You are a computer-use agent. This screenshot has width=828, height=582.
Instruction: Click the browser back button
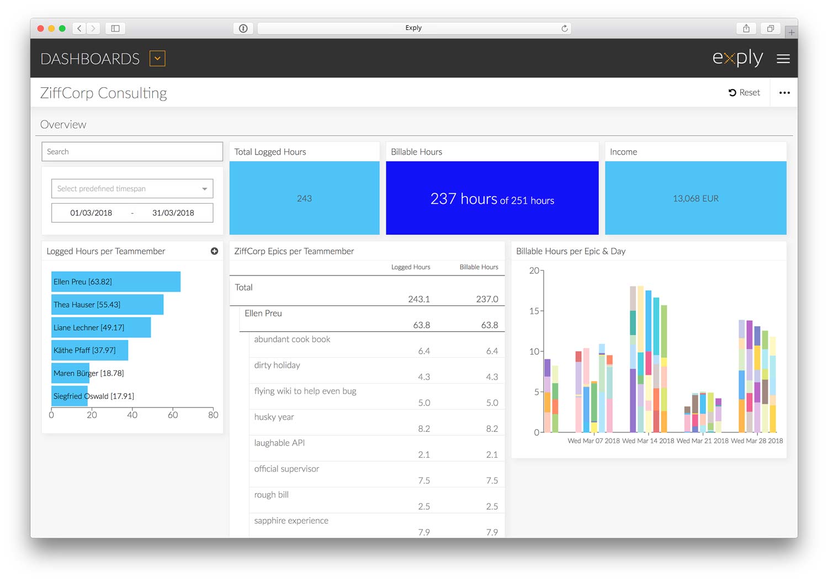click(x=79, y=28)
